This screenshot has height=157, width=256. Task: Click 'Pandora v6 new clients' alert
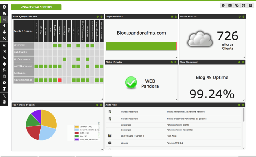pyautogui.click(x=178, y=125)
